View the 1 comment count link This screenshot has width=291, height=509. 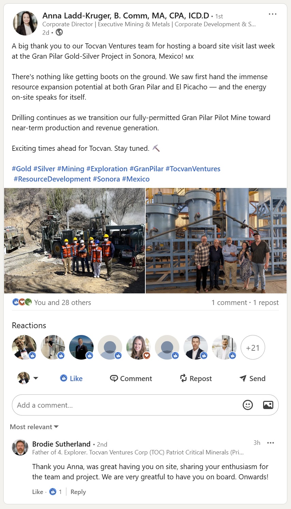pyautogui.click(x=229, y=302)
